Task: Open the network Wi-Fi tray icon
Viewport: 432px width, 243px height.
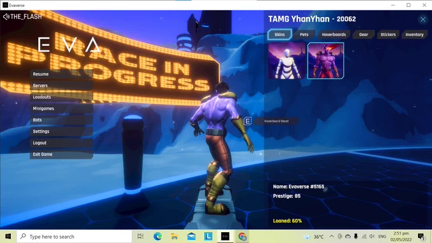Action: [364, 237]
